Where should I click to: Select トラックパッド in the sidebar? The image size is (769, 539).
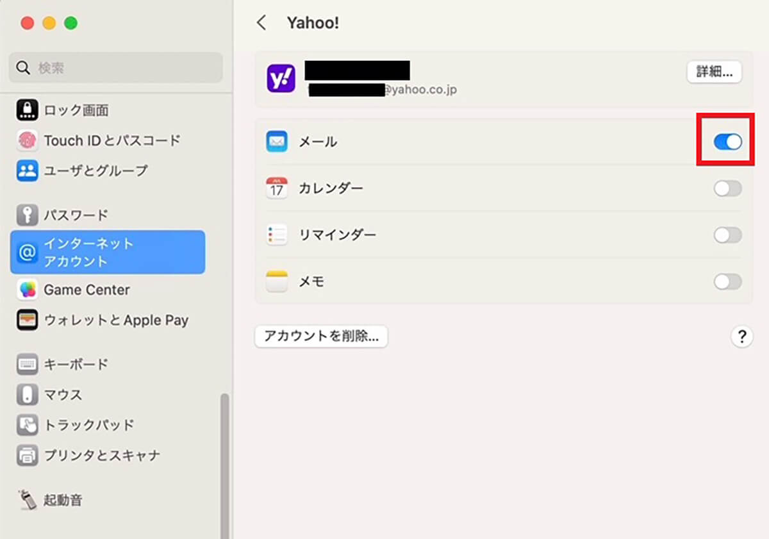89,424
